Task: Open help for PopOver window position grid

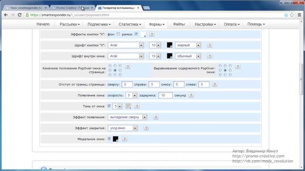Action: 128,66
